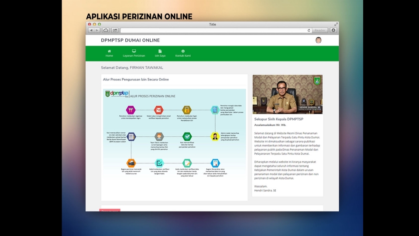Click the Assalamualaikum Wr. Wb. text

(x=270, y=125)
